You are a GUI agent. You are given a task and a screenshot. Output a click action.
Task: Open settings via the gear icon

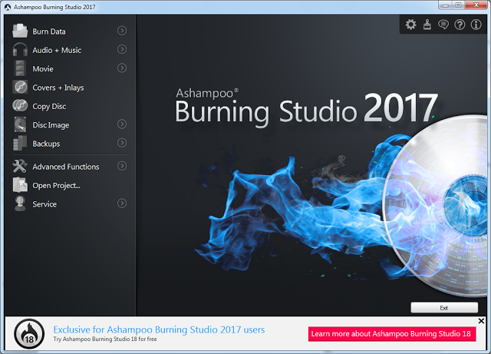click(x=410, y=25)
